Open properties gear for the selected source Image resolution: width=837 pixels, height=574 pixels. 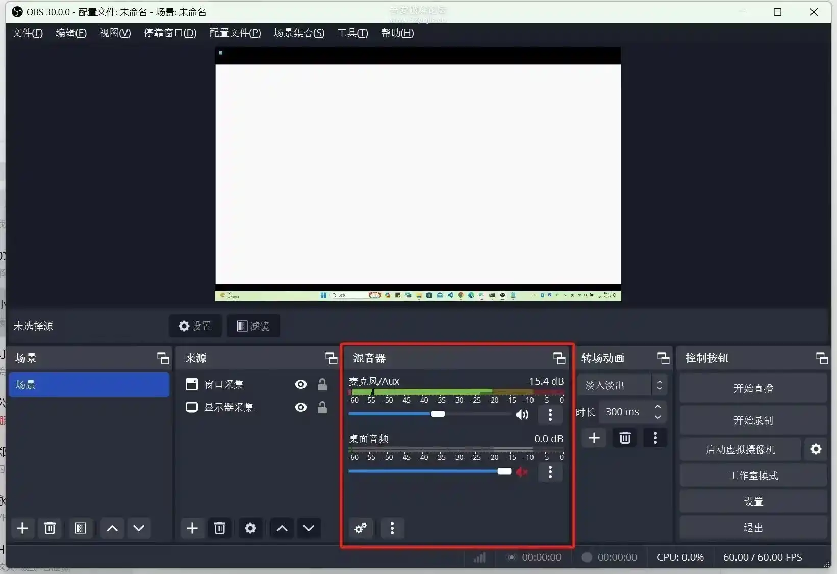250,528
